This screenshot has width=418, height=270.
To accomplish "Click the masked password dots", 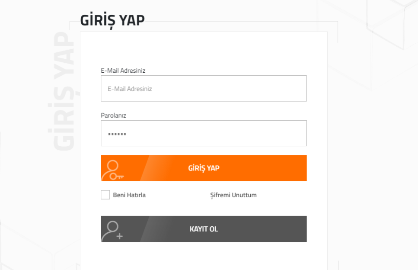I will tap(117, 134).
